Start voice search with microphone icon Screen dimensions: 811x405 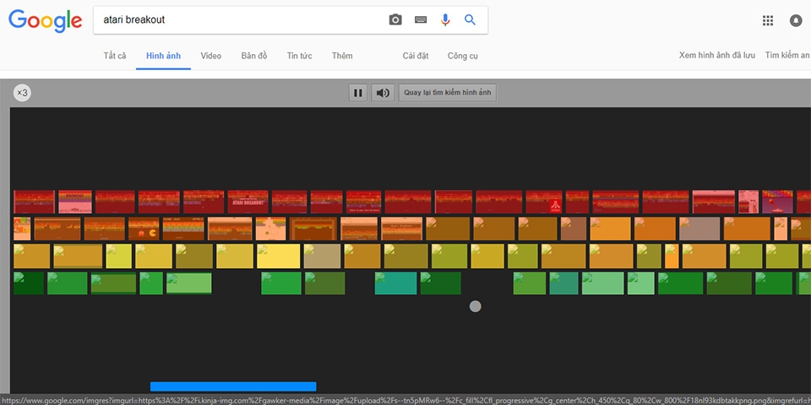click(445, 20)
